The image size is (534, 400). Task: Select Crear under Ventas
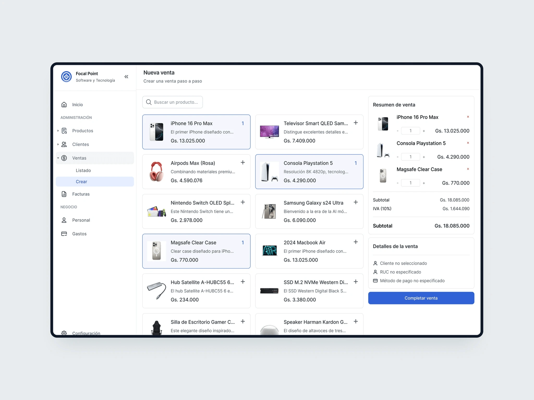tap(95, 182)
